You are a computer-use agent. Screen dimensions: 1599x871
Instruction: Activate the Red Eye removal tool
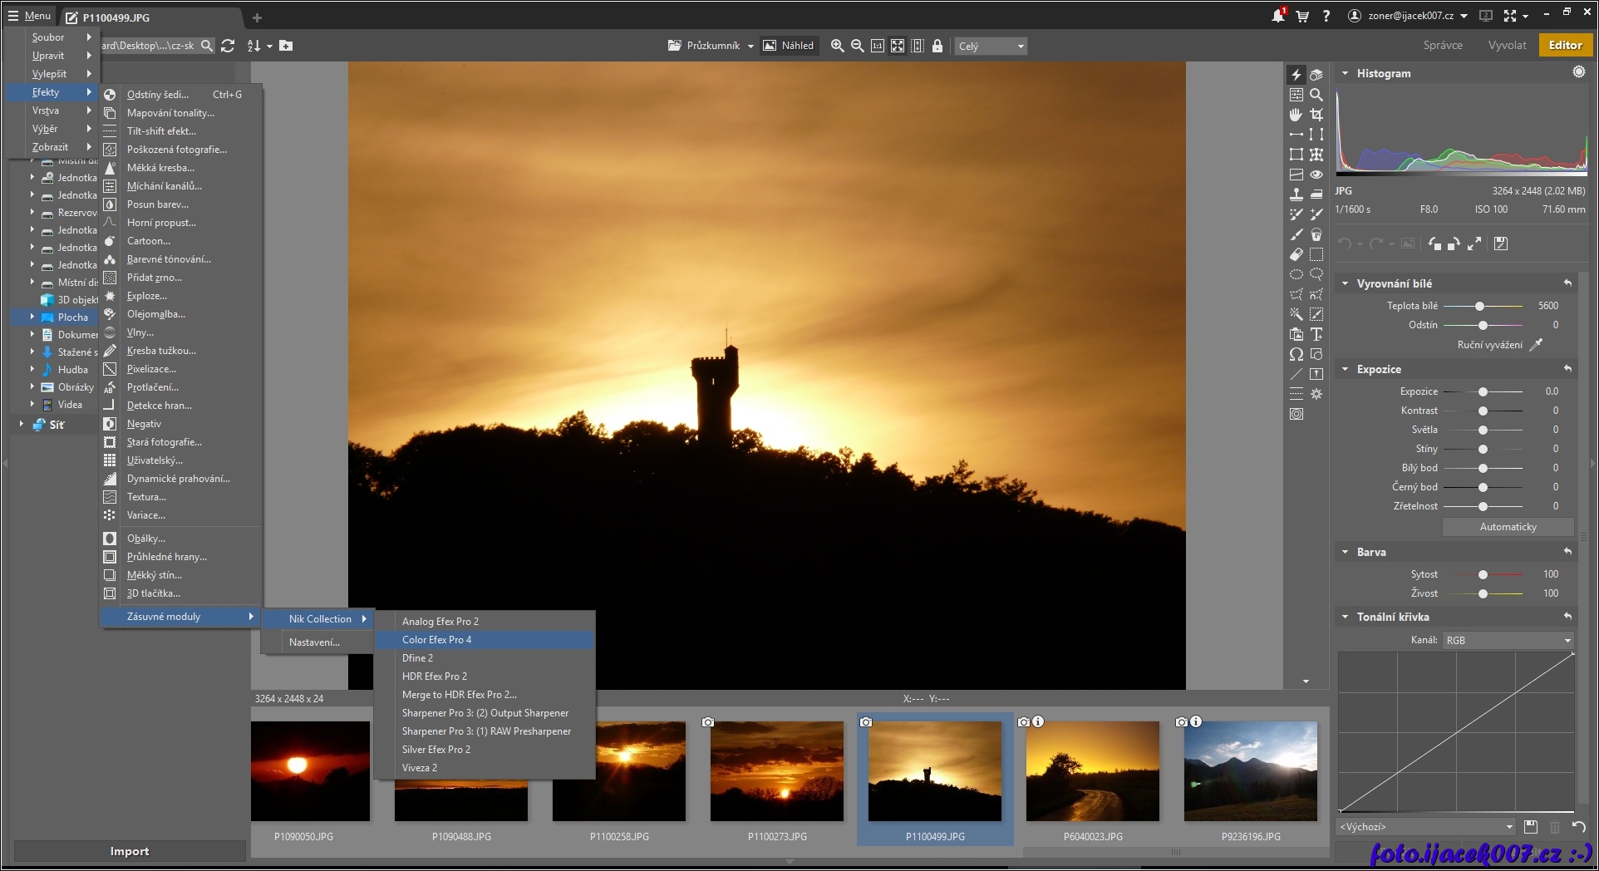[1316, 175]
